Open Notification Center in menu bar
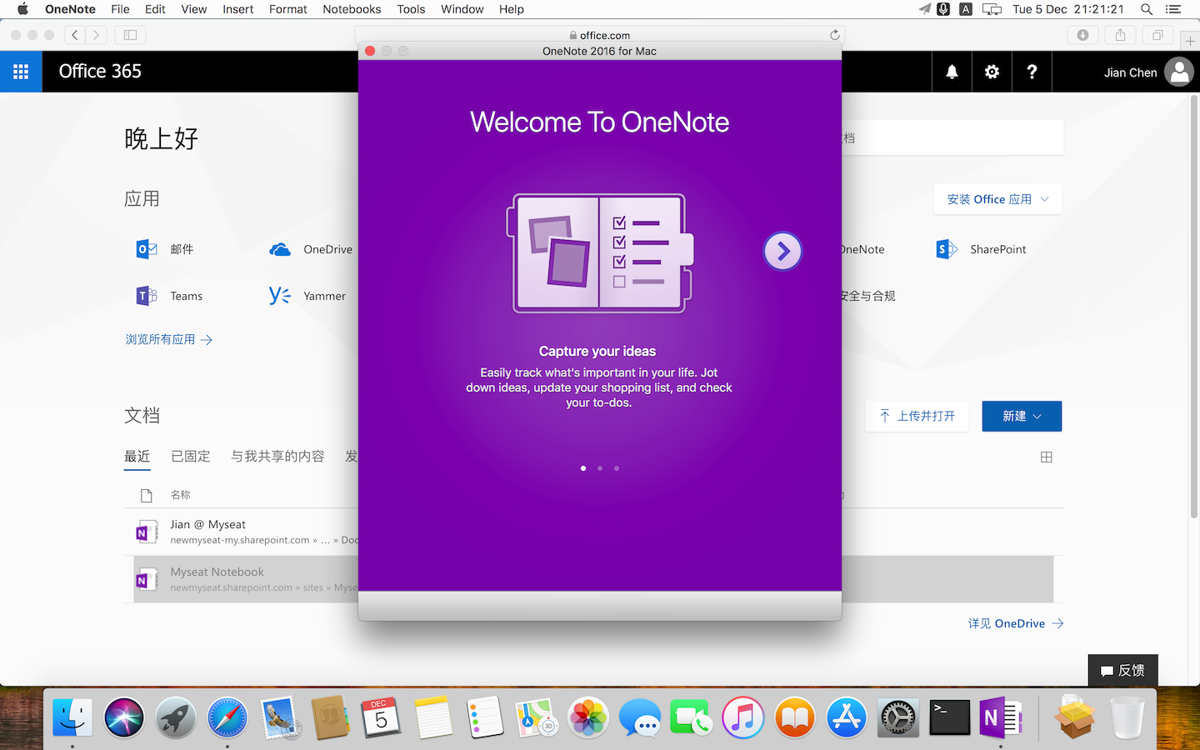1200x750 pixels. click(1173, 9)
